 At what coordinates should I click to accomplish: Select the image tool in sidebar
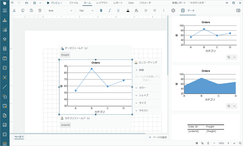(x=5, y=125)
